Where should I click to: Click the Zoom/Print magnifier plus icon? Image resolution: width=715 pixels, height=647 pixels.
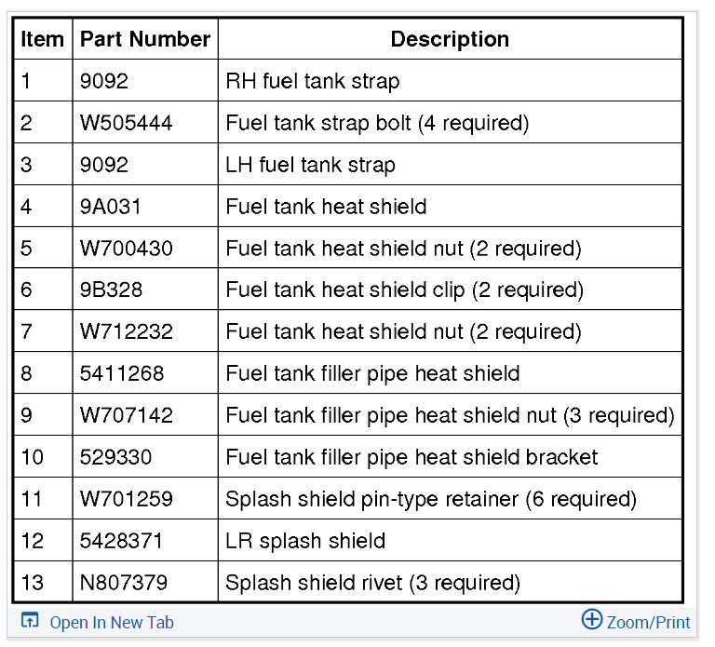coord(592,619)
